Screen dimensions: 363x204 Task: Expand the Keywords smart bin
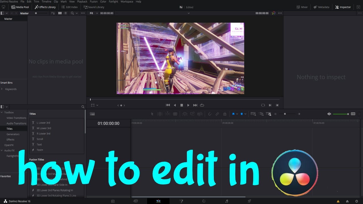tap(2, 89)
